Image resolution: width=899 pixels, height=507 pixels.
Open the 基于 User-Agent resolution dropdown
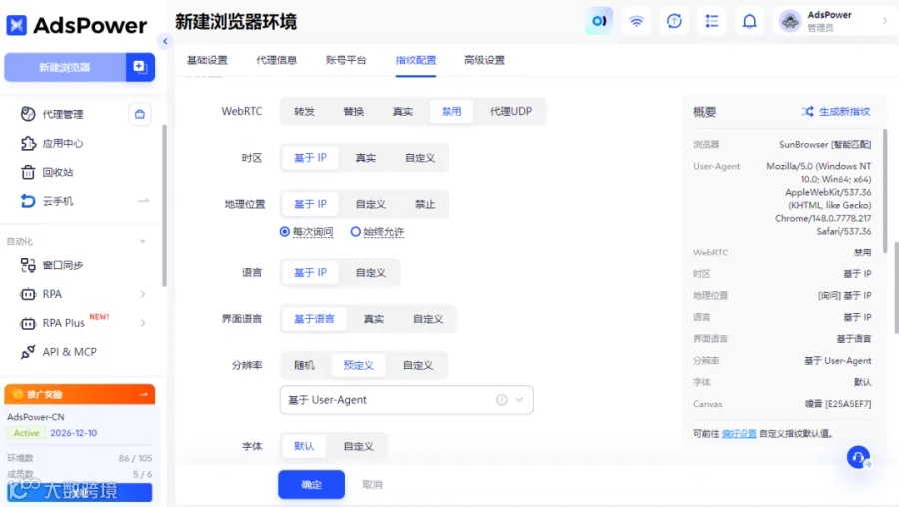pos(407,400)
